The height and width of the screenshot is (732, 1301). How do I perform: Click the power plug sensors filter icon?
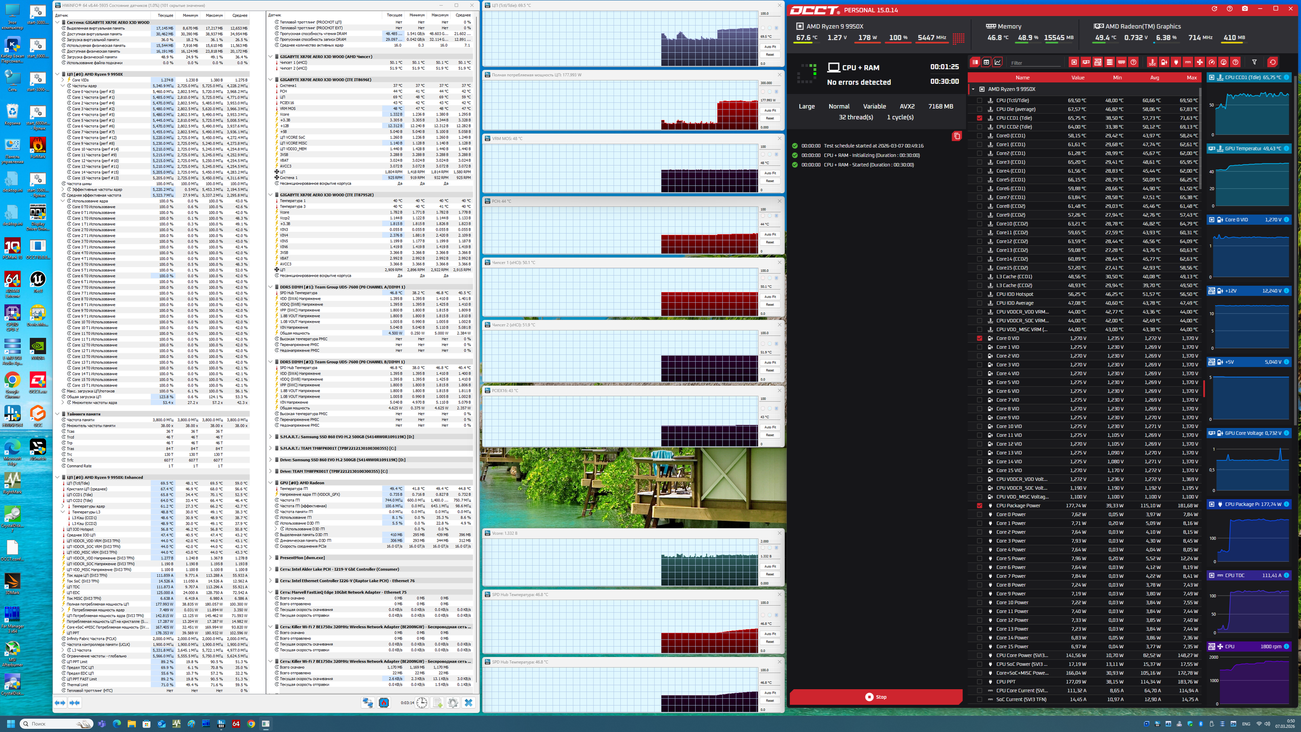(1176, 62)
